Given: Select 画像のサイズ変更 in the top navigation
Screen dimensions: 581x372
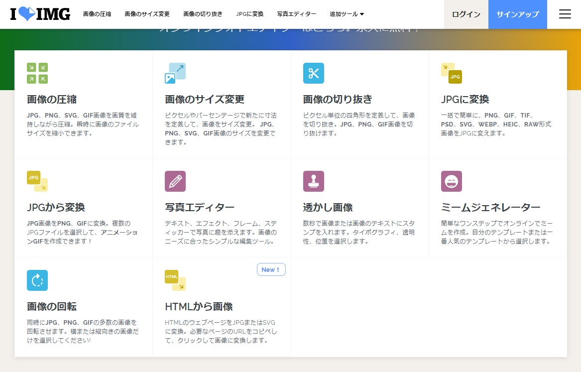Looking at the screenshot, I should pos(147,14).
